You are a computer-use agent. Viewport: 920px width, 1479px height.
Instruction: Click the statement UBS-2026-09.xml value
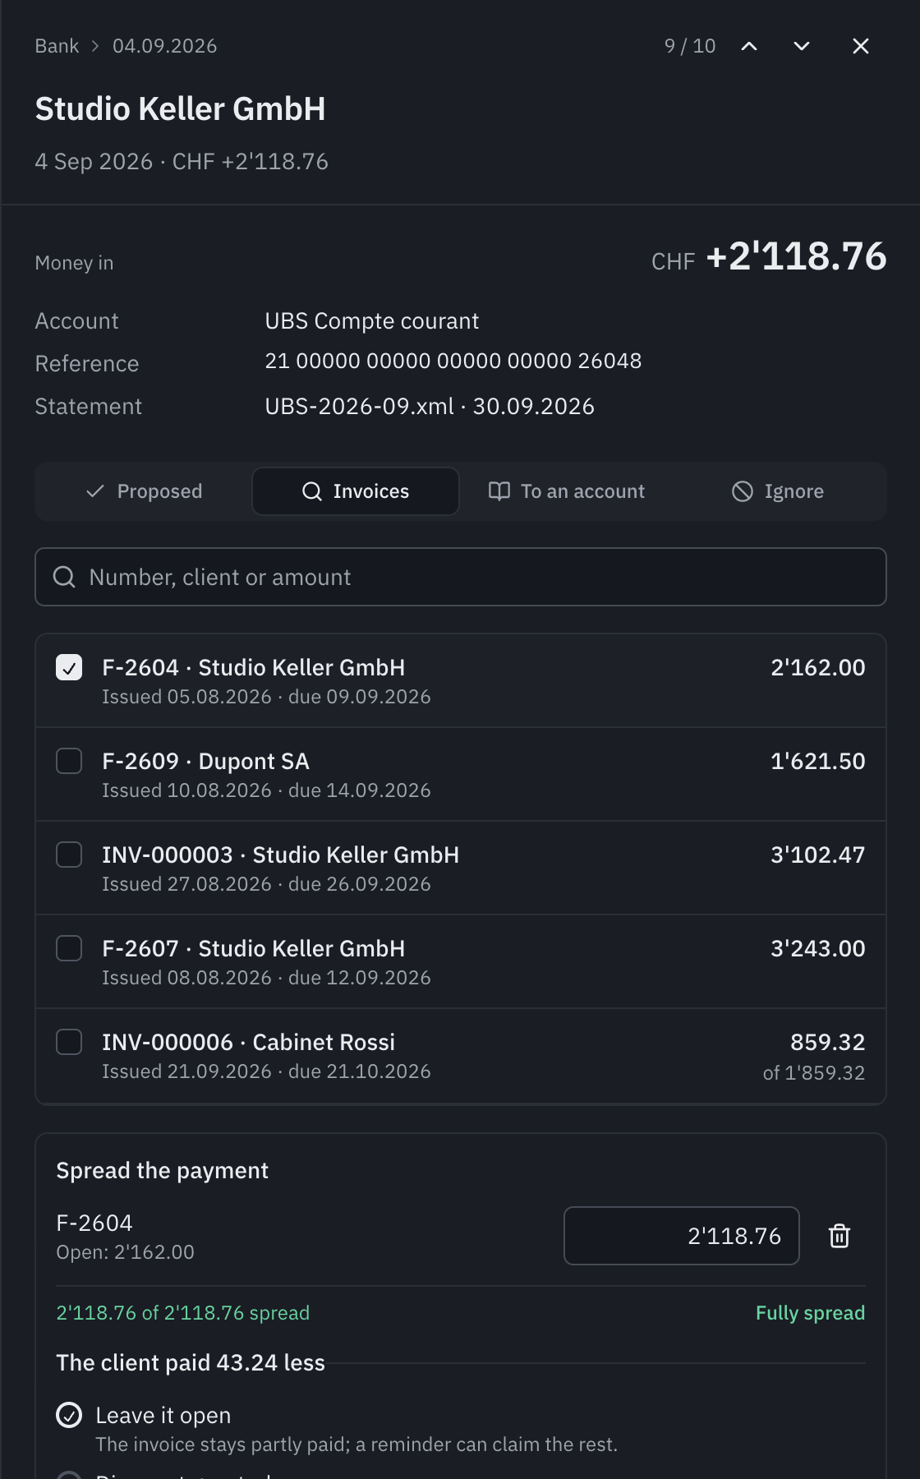coord(430,406)
